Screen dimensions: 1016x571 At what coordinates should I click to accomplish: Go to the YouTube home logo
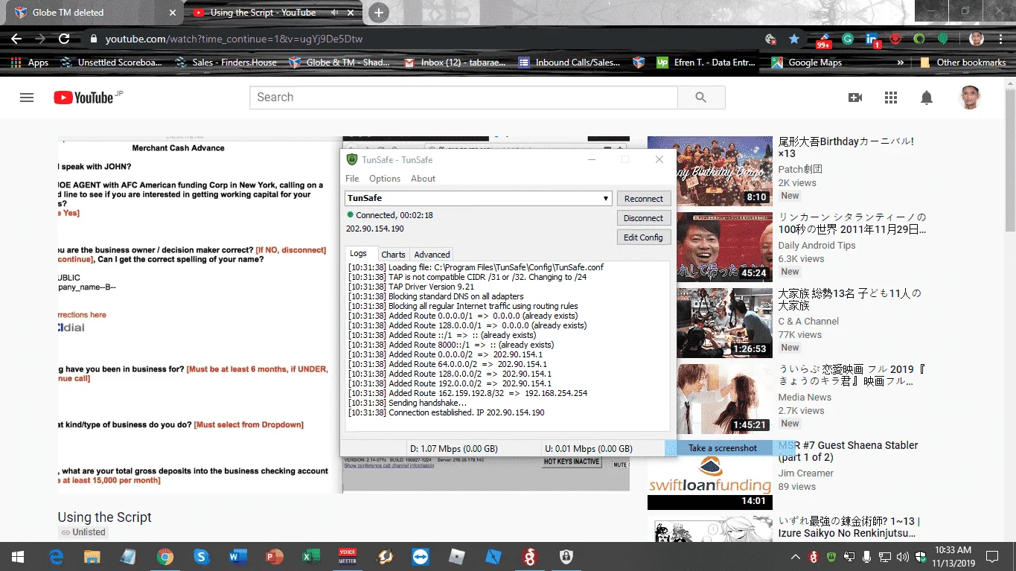[x=83, y=98]
